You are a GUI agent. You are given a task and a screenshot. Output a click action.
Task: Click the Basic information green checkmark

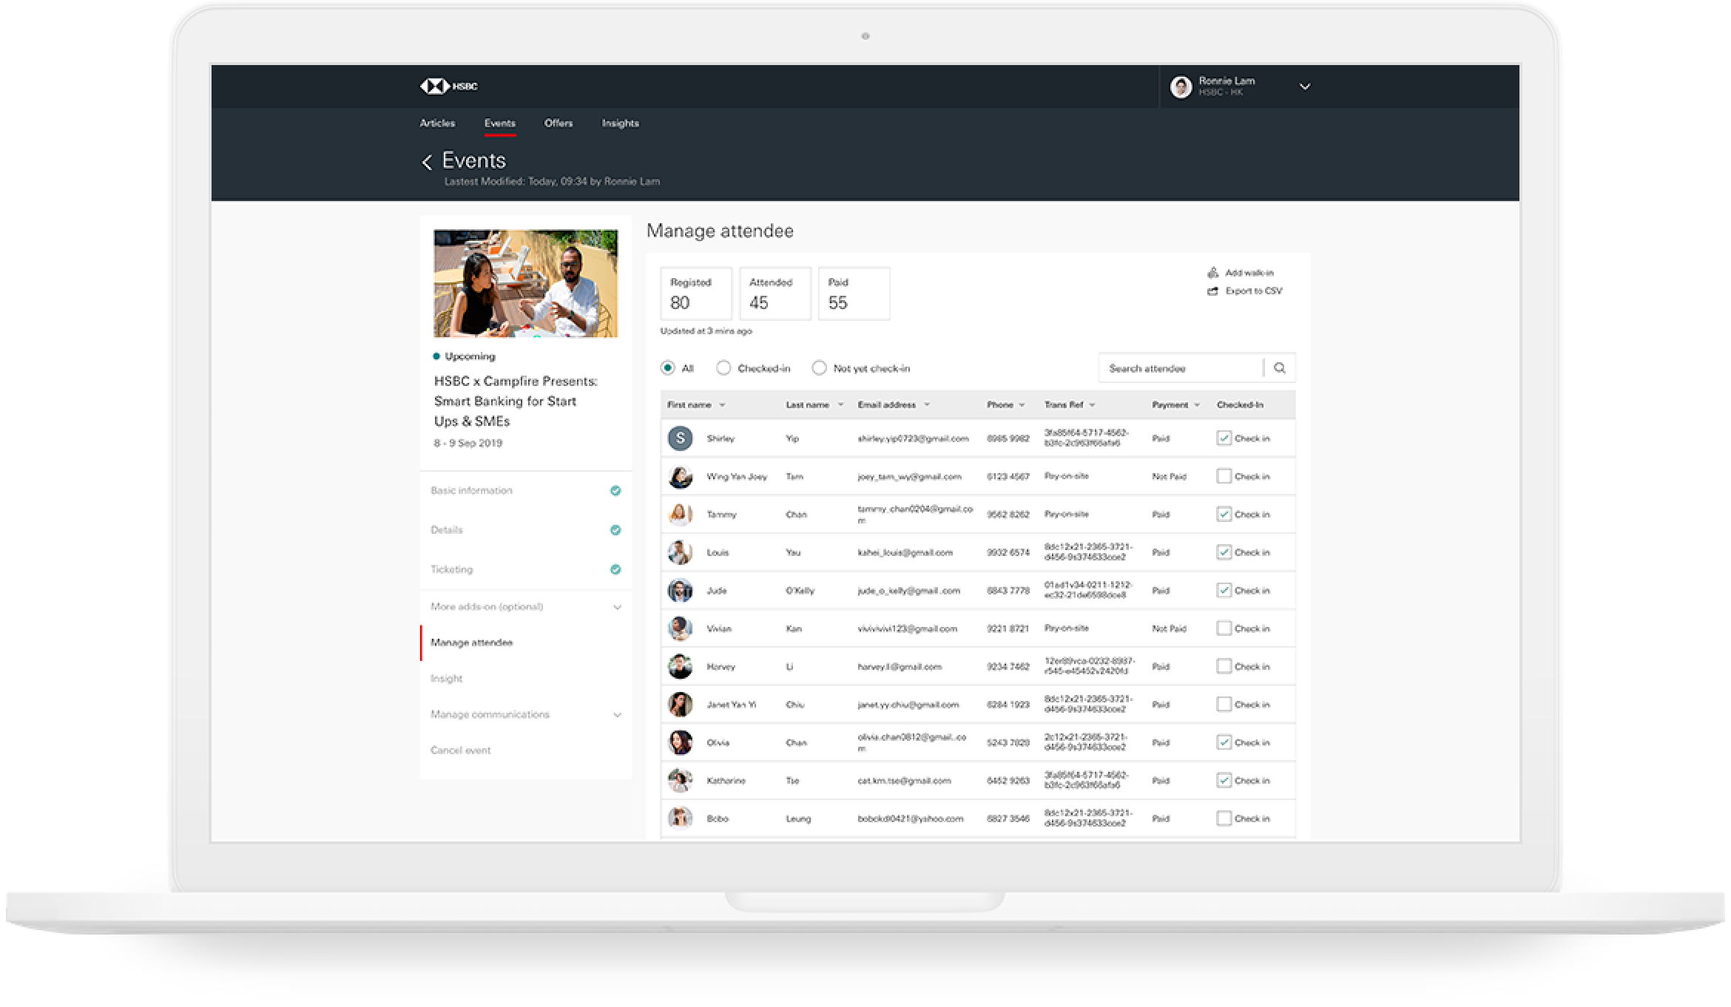click(615, 491)
